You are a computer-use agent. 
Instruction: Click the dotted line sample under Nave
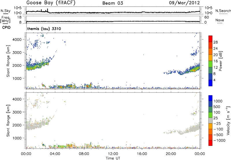(x=220, y=23)
